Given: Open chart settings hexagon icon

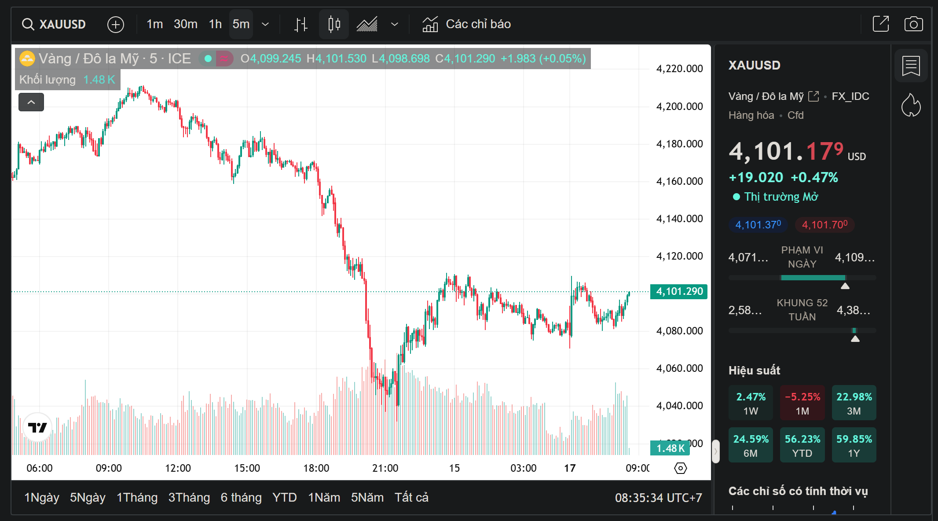Looking at the screenshot, I should pyautogui.click(x=680, y=468).
